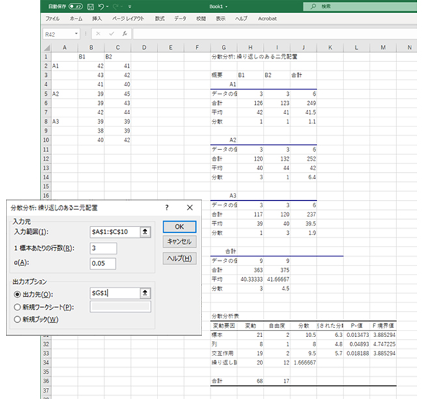
Task: Select 新規ブック(W) radio button
Action: click(18, 319)
